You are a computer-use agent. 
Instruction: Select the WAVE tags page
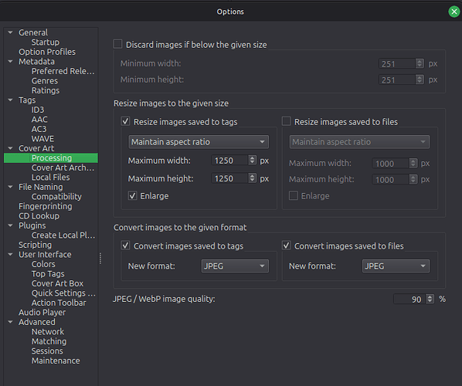[42, 139]
